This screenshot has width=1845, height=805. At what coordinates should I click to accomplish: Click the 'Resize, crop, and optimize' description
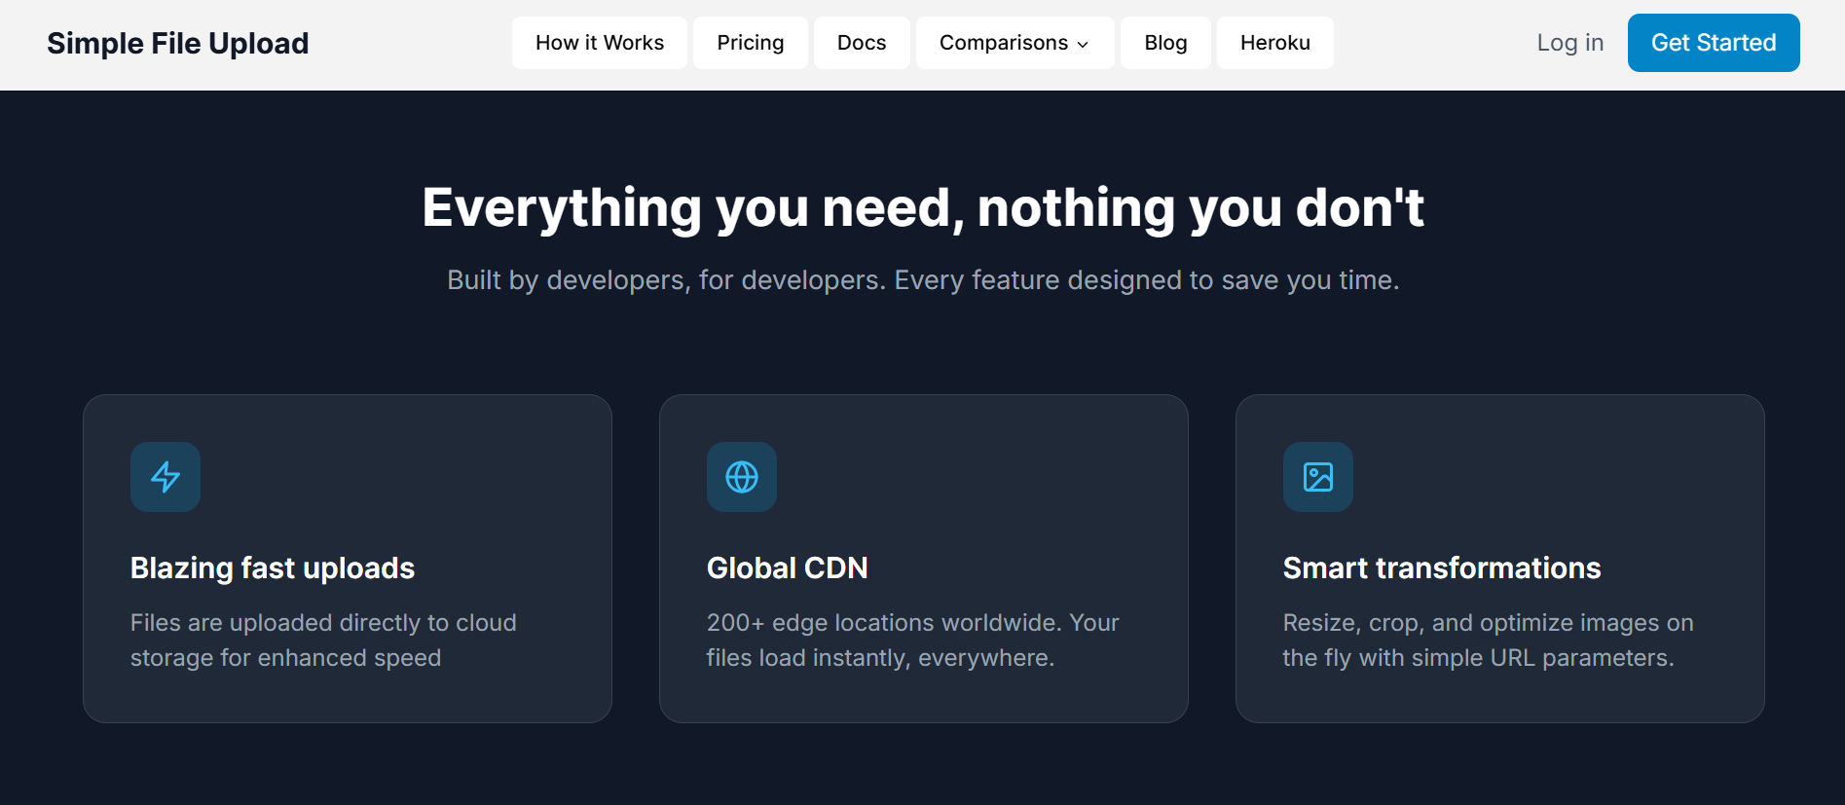point(1488,640)
